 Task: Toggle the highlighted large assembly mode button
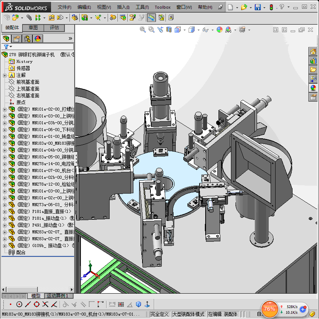151,17
